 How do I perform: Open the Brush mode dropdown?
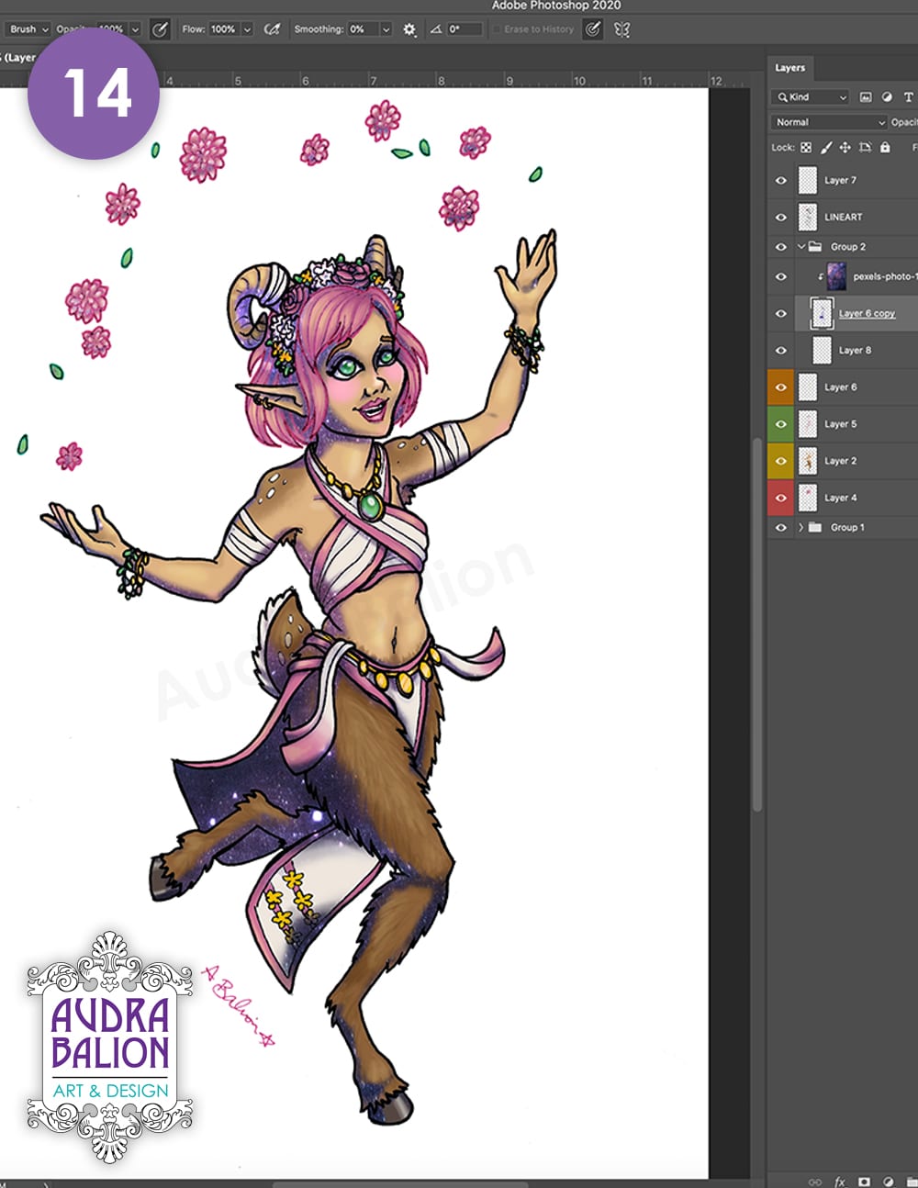click(28, 29)
